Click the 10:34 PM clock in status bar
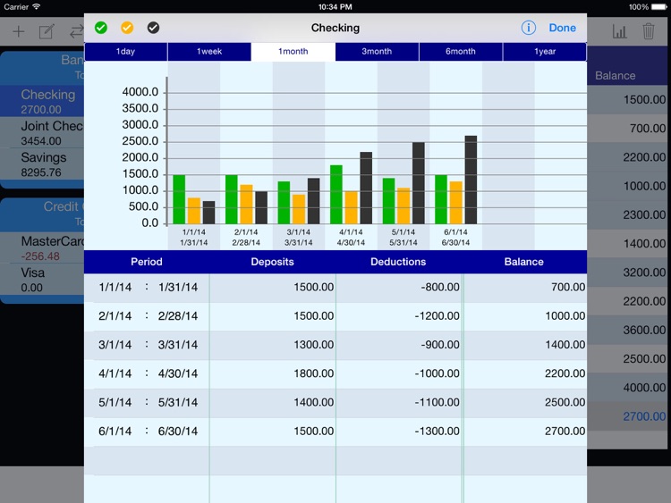The width and height of the screenshot is (671, 503). pyautogui.click(x=335, y=7)
